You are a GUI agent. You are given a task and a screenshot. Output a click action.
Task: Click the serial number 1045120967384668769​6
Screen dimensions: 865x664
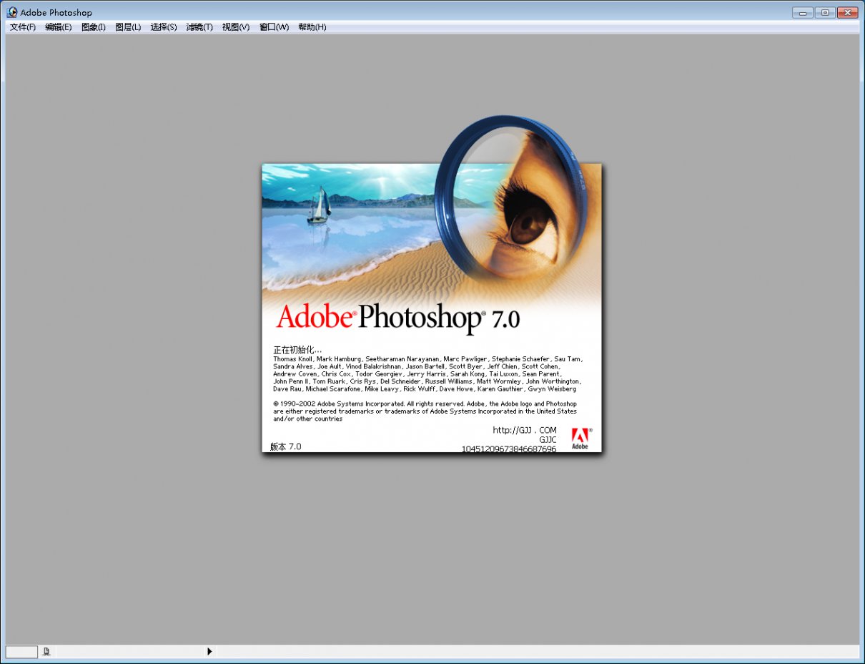[x=509, y=449]
